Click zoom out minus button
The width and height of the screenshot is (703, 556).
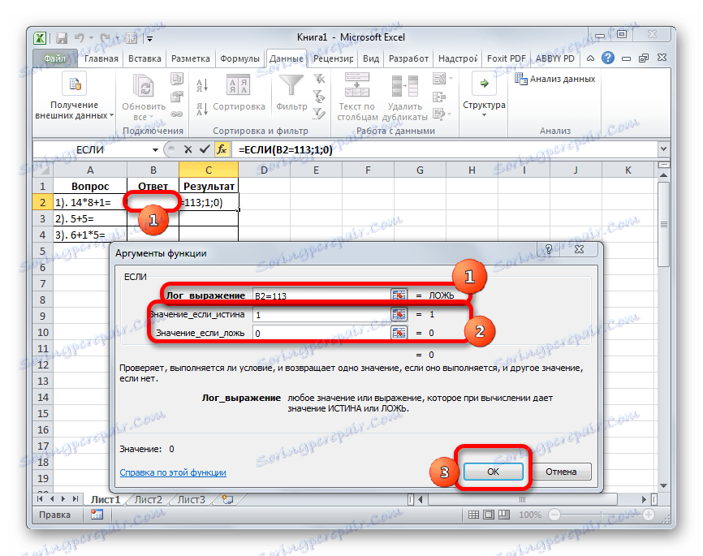(554, 515)
